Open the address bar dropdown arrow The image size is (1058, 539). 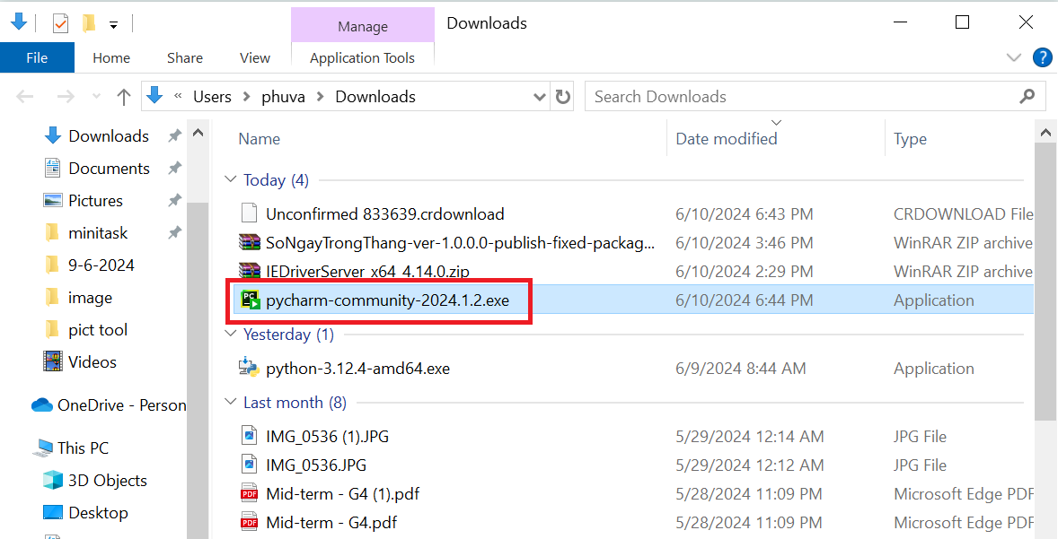(x=538, y=96)
